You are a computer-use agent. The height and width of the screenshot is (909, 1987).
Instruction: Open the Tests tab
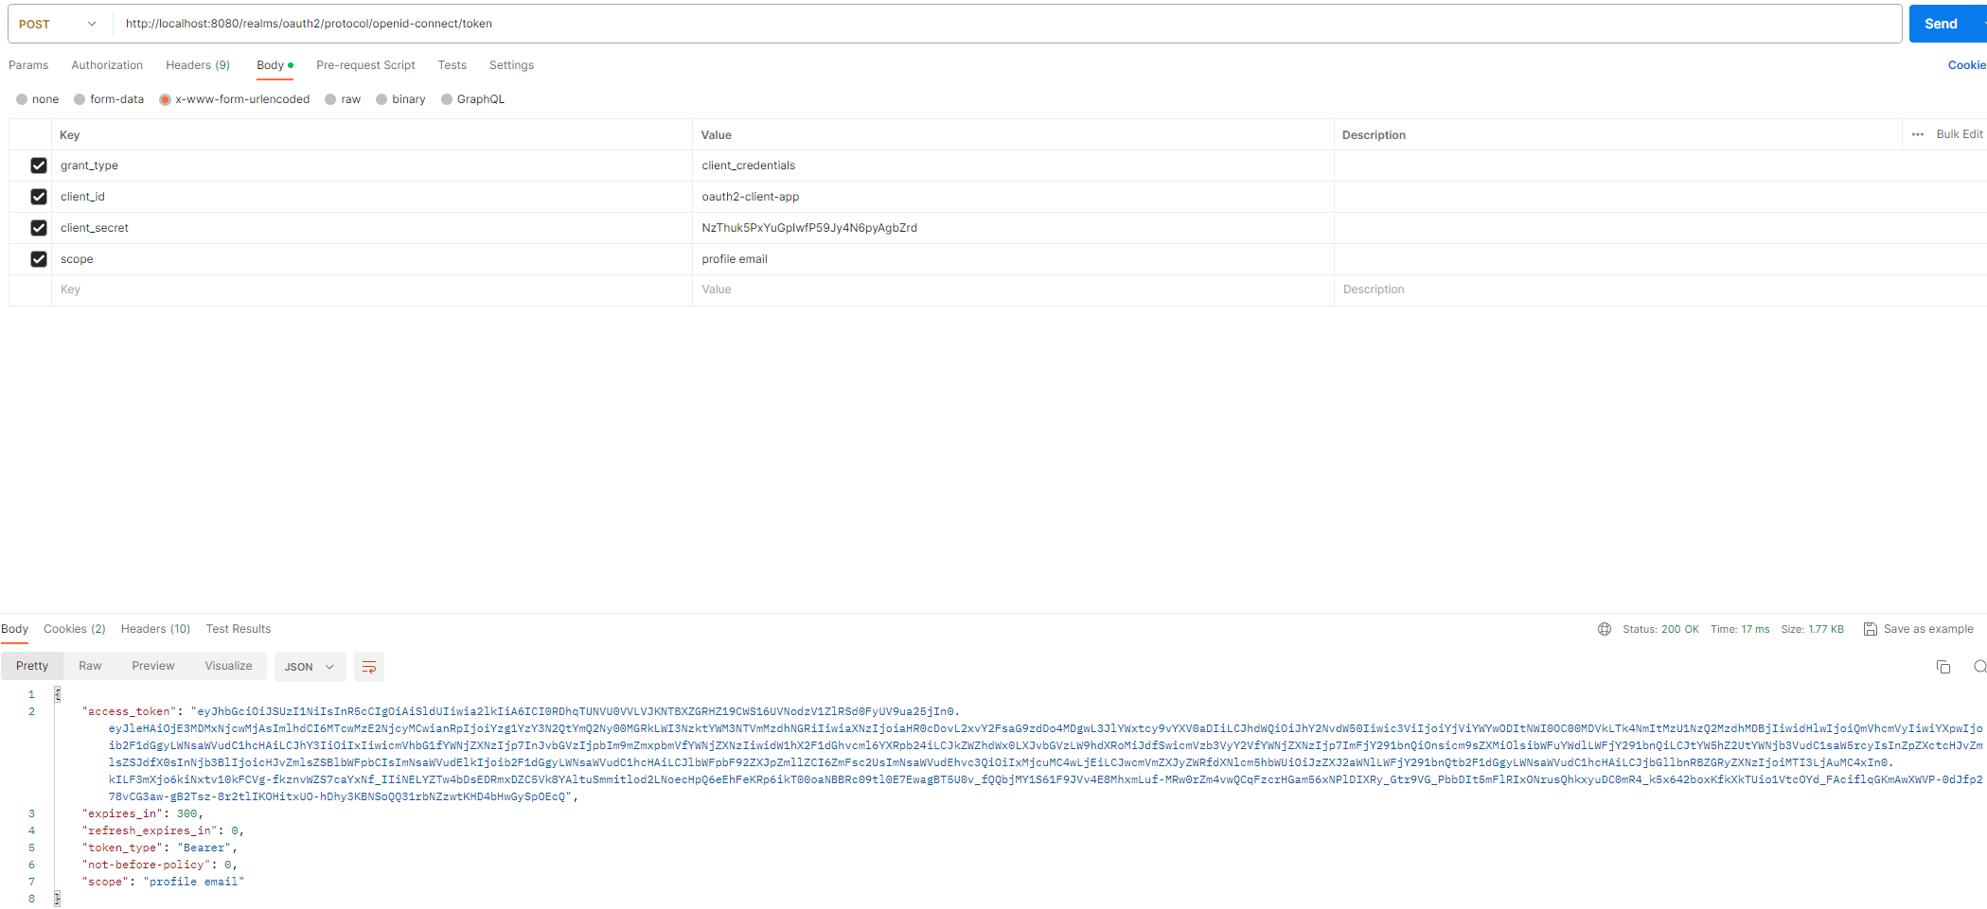(x=452, y=65)
